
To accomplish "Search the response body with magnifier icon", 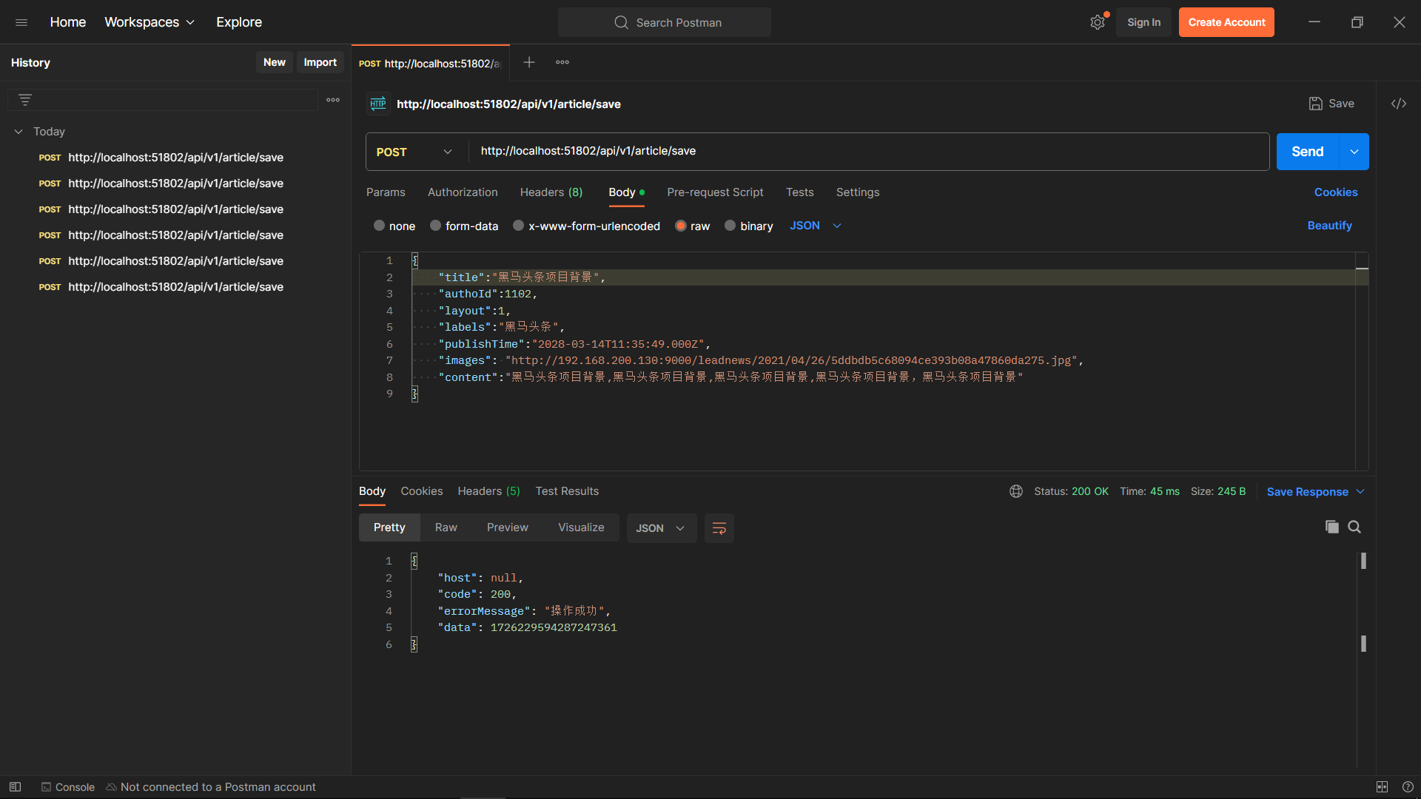I will tap(1354, 527).
